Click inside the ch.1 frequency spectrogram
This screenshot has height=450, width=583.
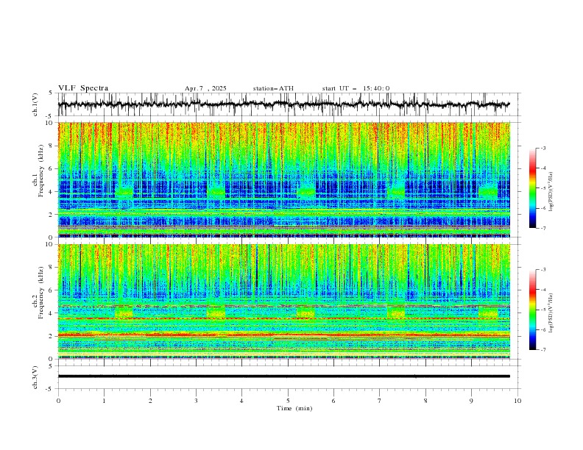click(x=283, y=179)
